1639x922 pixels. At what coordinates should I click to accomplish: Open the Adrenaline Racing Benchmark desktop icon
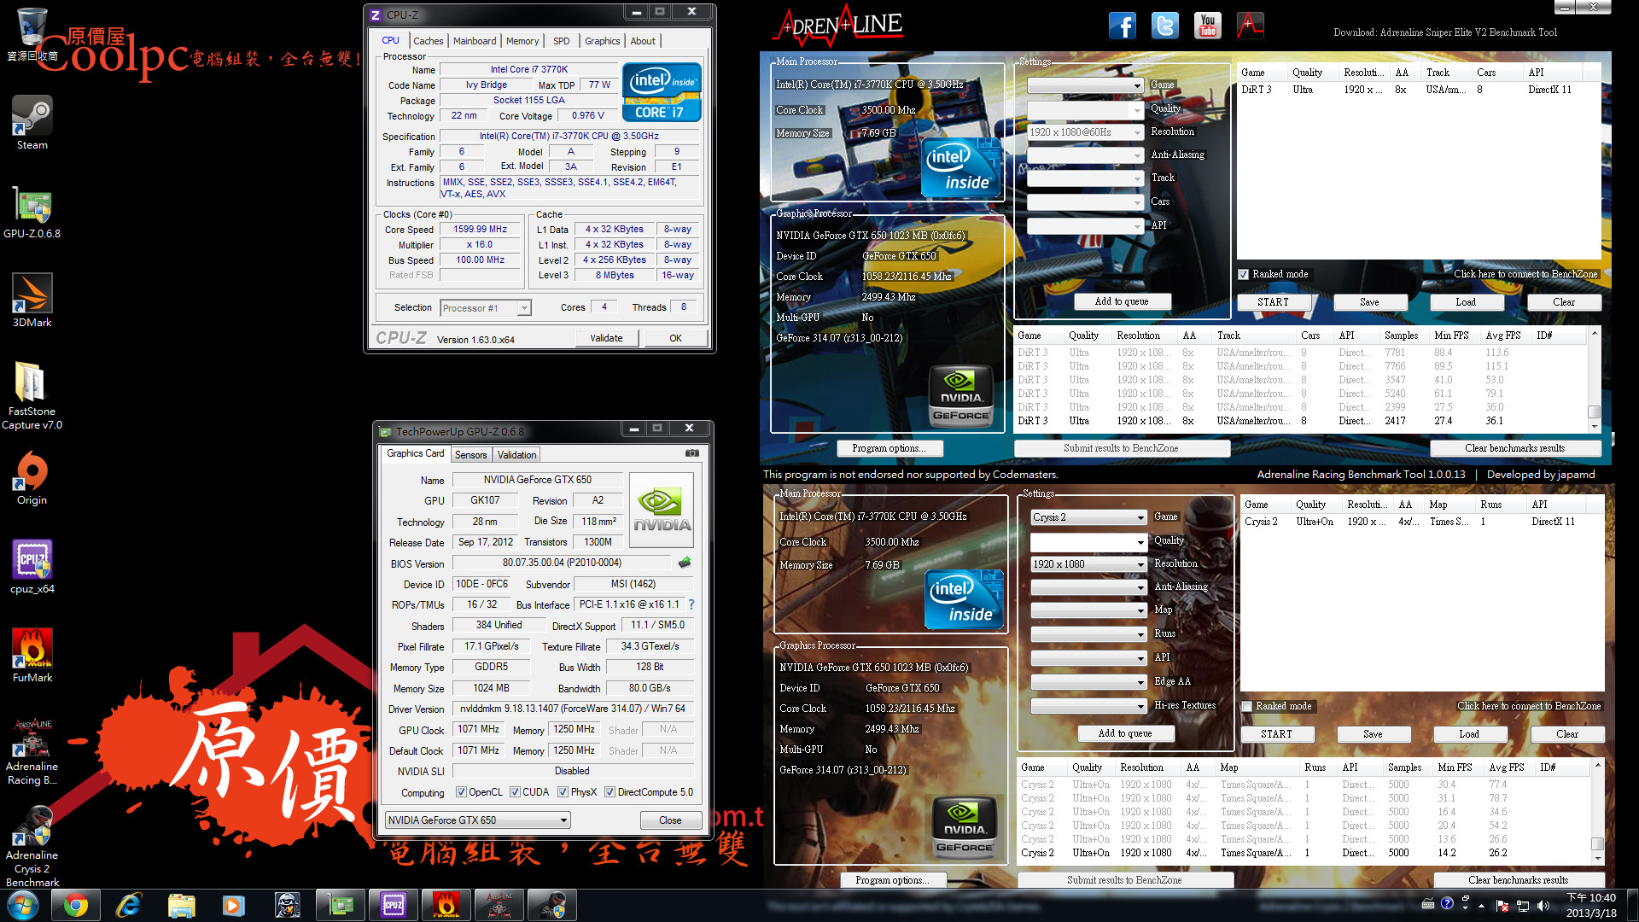[x=32, y=751]
